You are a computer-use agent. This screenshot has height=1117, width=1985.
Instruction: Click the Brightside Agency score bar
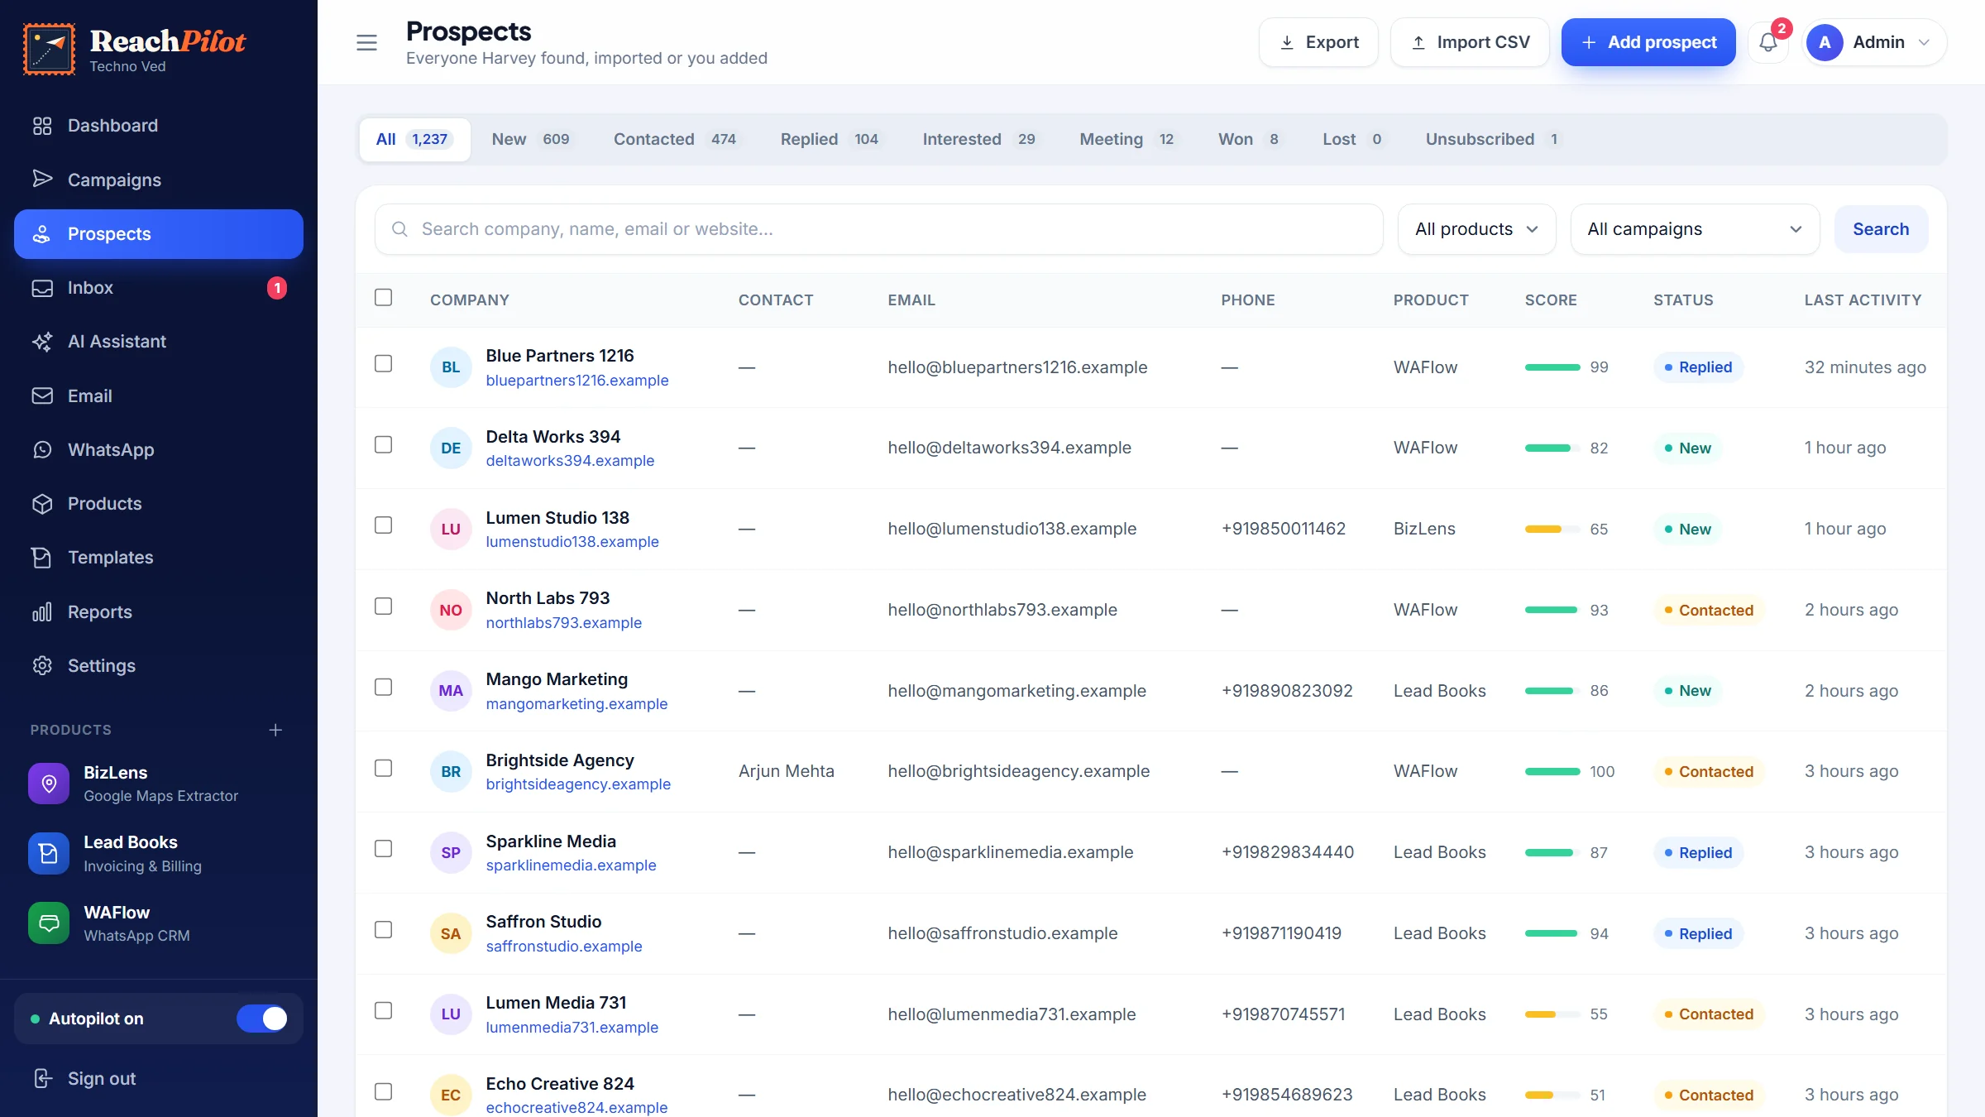pyautogui.click(x=1552, y=771)
